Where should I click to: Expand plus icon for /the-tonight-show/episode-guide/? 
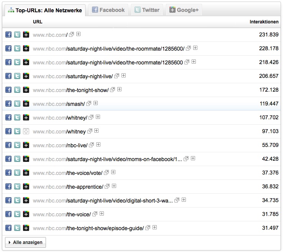click(x=154, y=227)
